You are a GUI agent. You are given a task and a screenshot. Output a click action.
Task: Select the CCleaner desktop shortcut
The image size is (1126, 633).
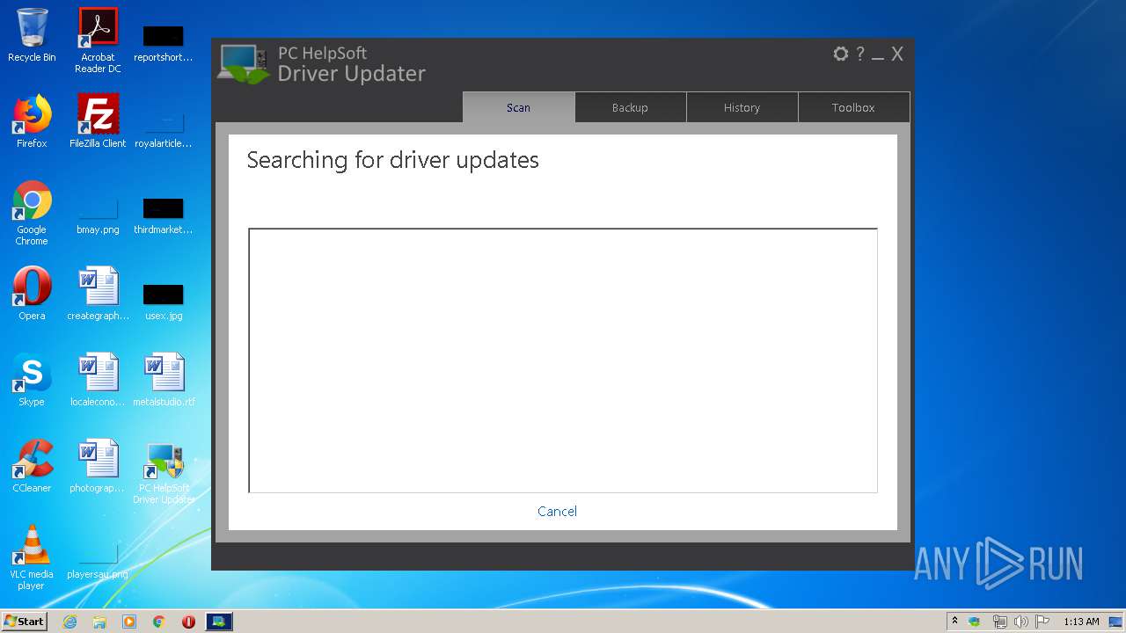click(32, 466)
